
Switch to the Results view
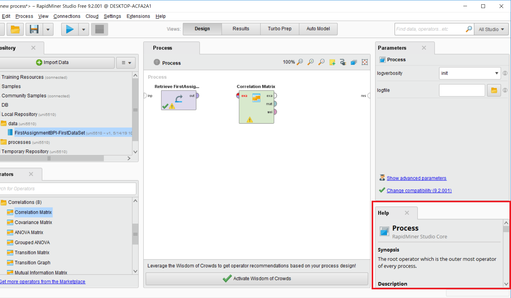(x=241, y=29)
